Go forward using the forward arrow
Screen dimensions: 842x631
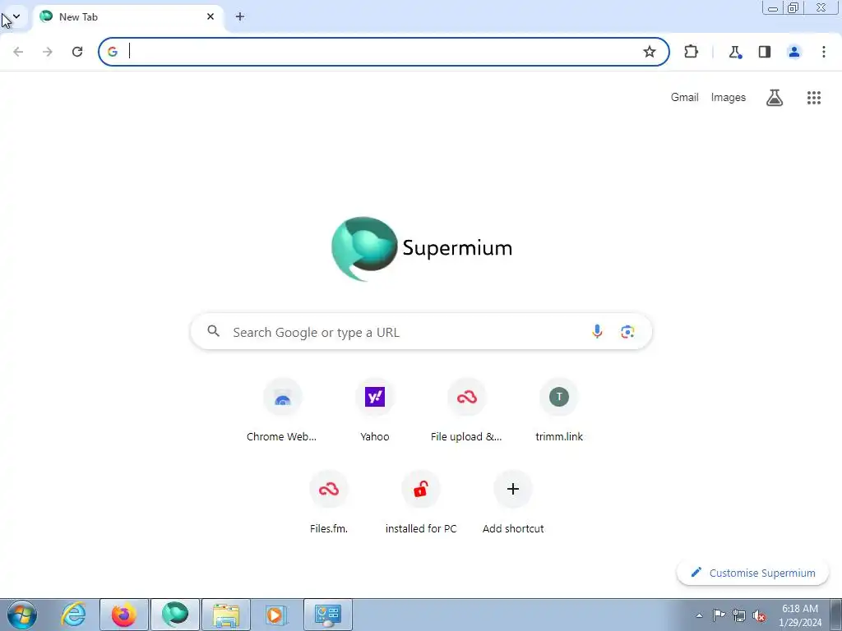click(x=48, y=52)
